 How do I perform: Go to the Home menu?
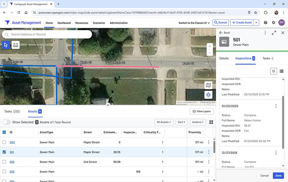(49, 23)
